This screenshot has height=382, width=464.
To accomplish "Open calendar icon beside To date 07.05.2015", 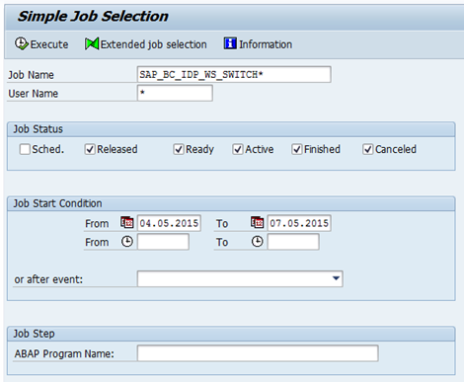I will [257, 223].
